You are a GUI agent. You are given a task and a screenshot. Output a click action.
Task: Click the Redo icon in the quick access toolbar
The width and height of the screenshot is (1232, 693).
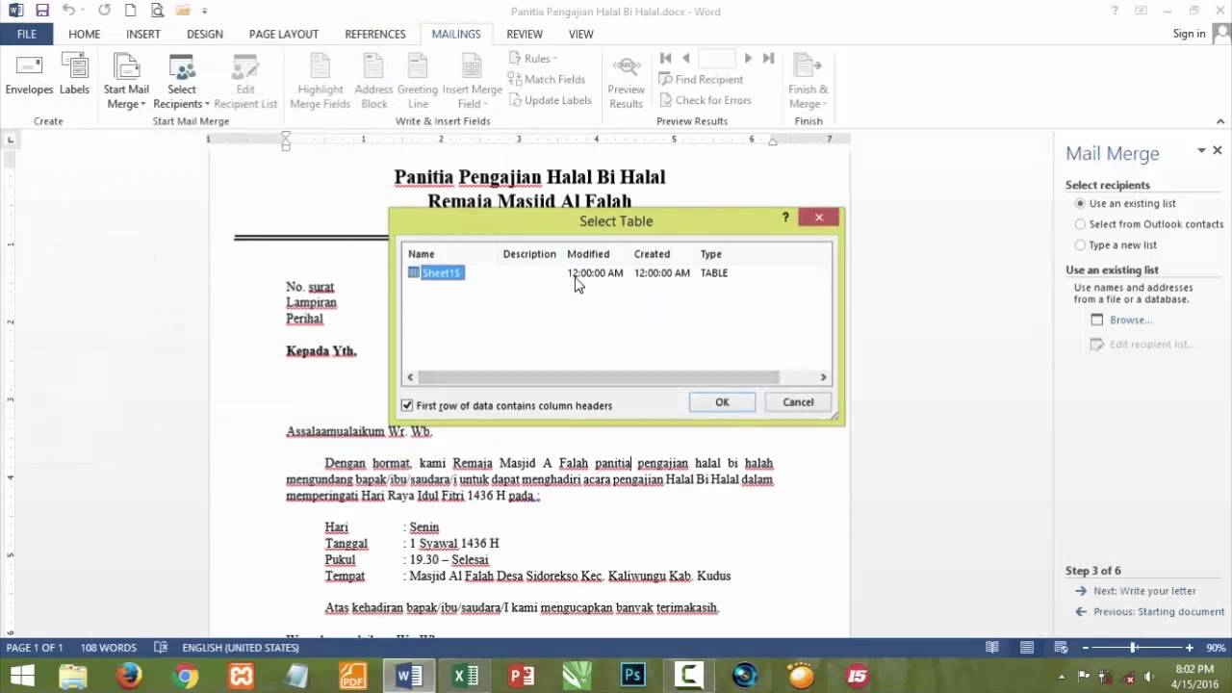click(x=104, y=11)
